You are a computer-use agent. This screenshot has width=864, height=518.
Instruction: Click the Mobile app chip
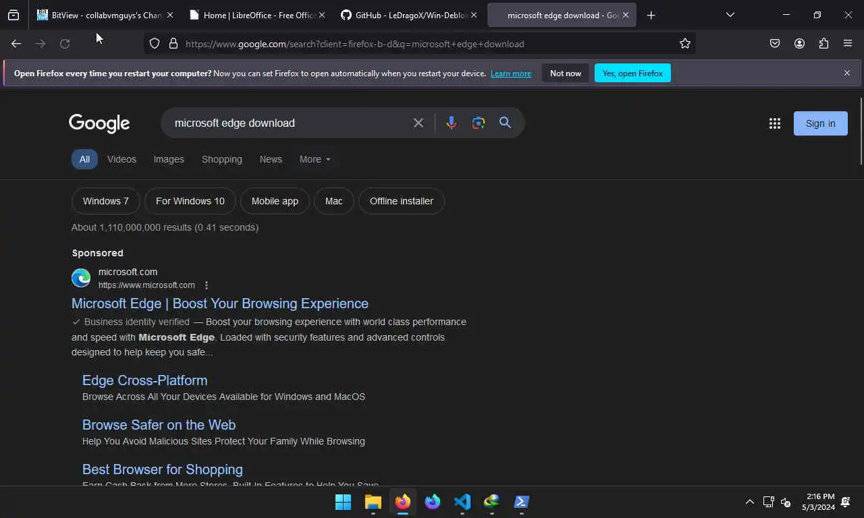tap(275, 201)
